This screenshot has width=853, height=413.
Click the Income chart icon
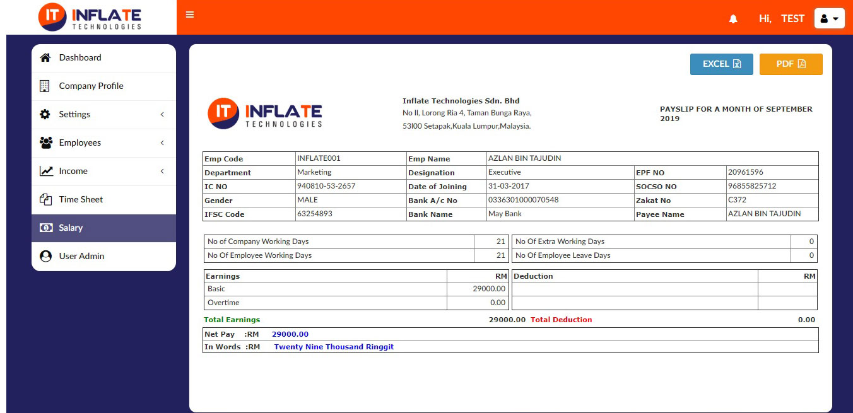(46, 172)
